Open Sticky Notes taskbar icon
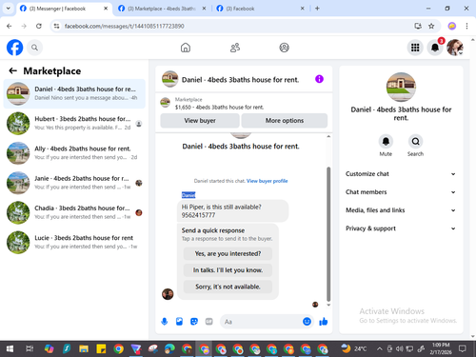476x357 pixels. coord(101,349)
